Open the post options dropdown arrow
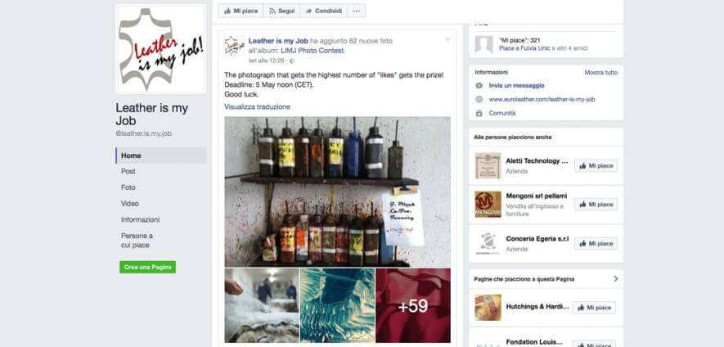724x347 pixels. pos(447,40)
